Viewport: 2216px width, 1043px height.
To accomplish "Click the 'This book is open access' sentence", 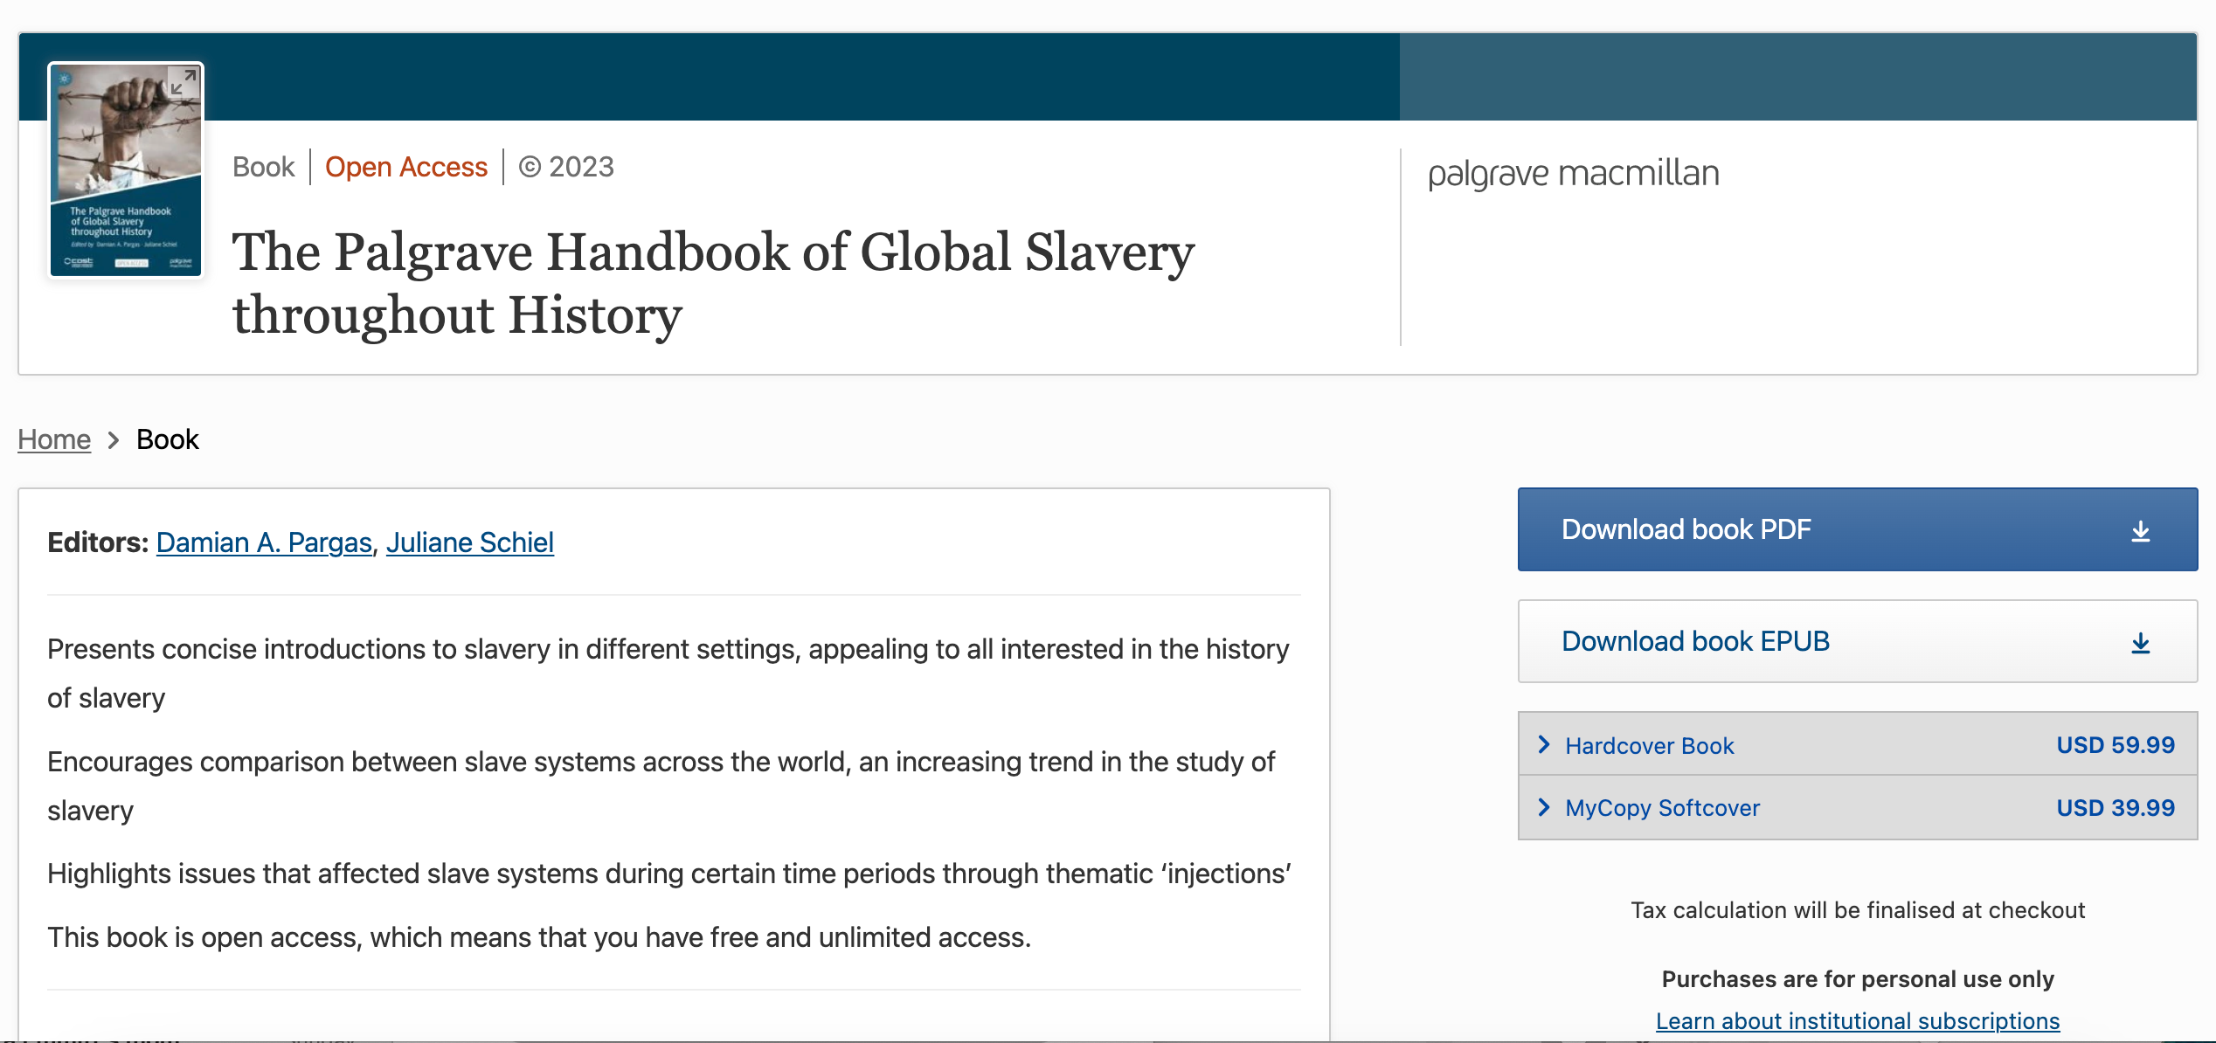I will pos(539,937).
